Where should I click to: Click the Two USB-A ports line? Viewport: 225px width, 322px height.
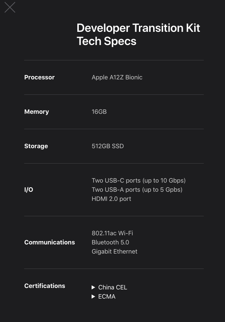pyautogui.click(x=137, y=190)
